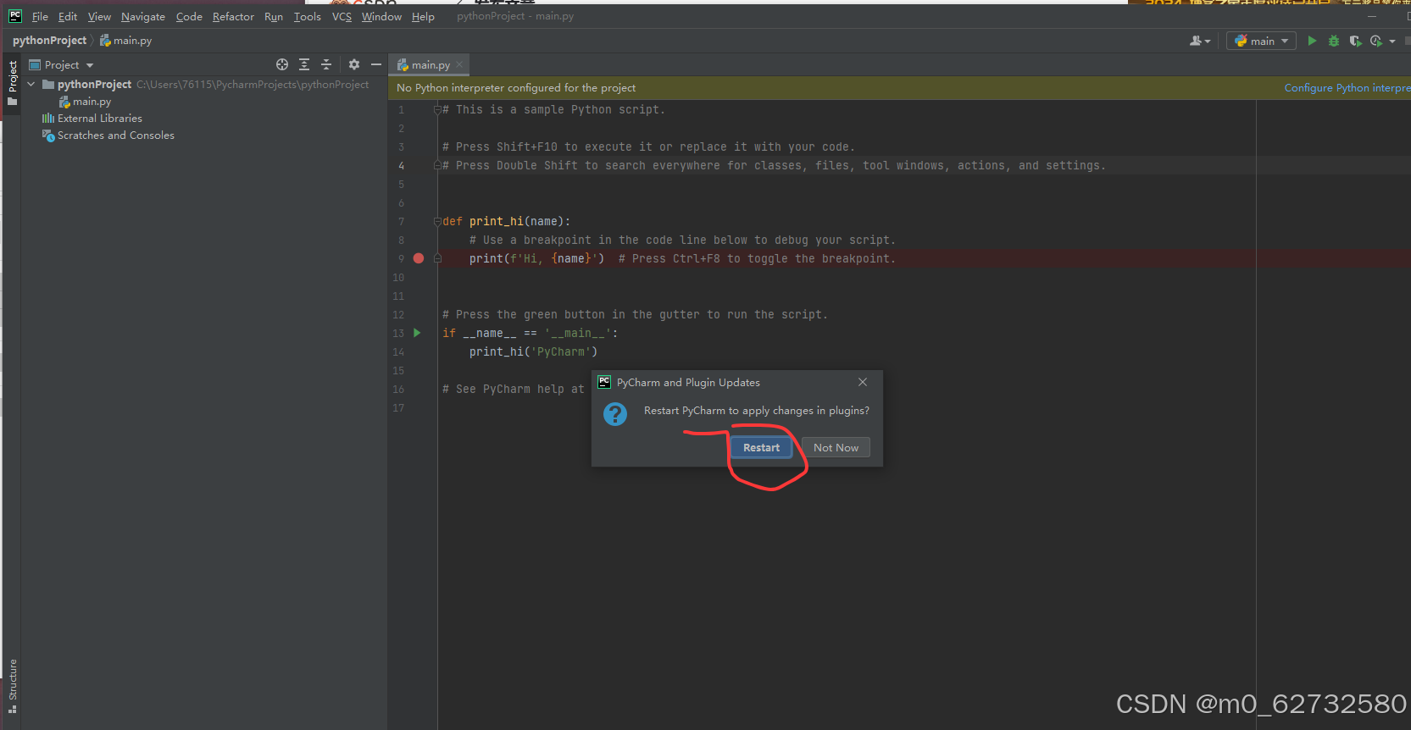Click Not Now in update dialog

836,447
